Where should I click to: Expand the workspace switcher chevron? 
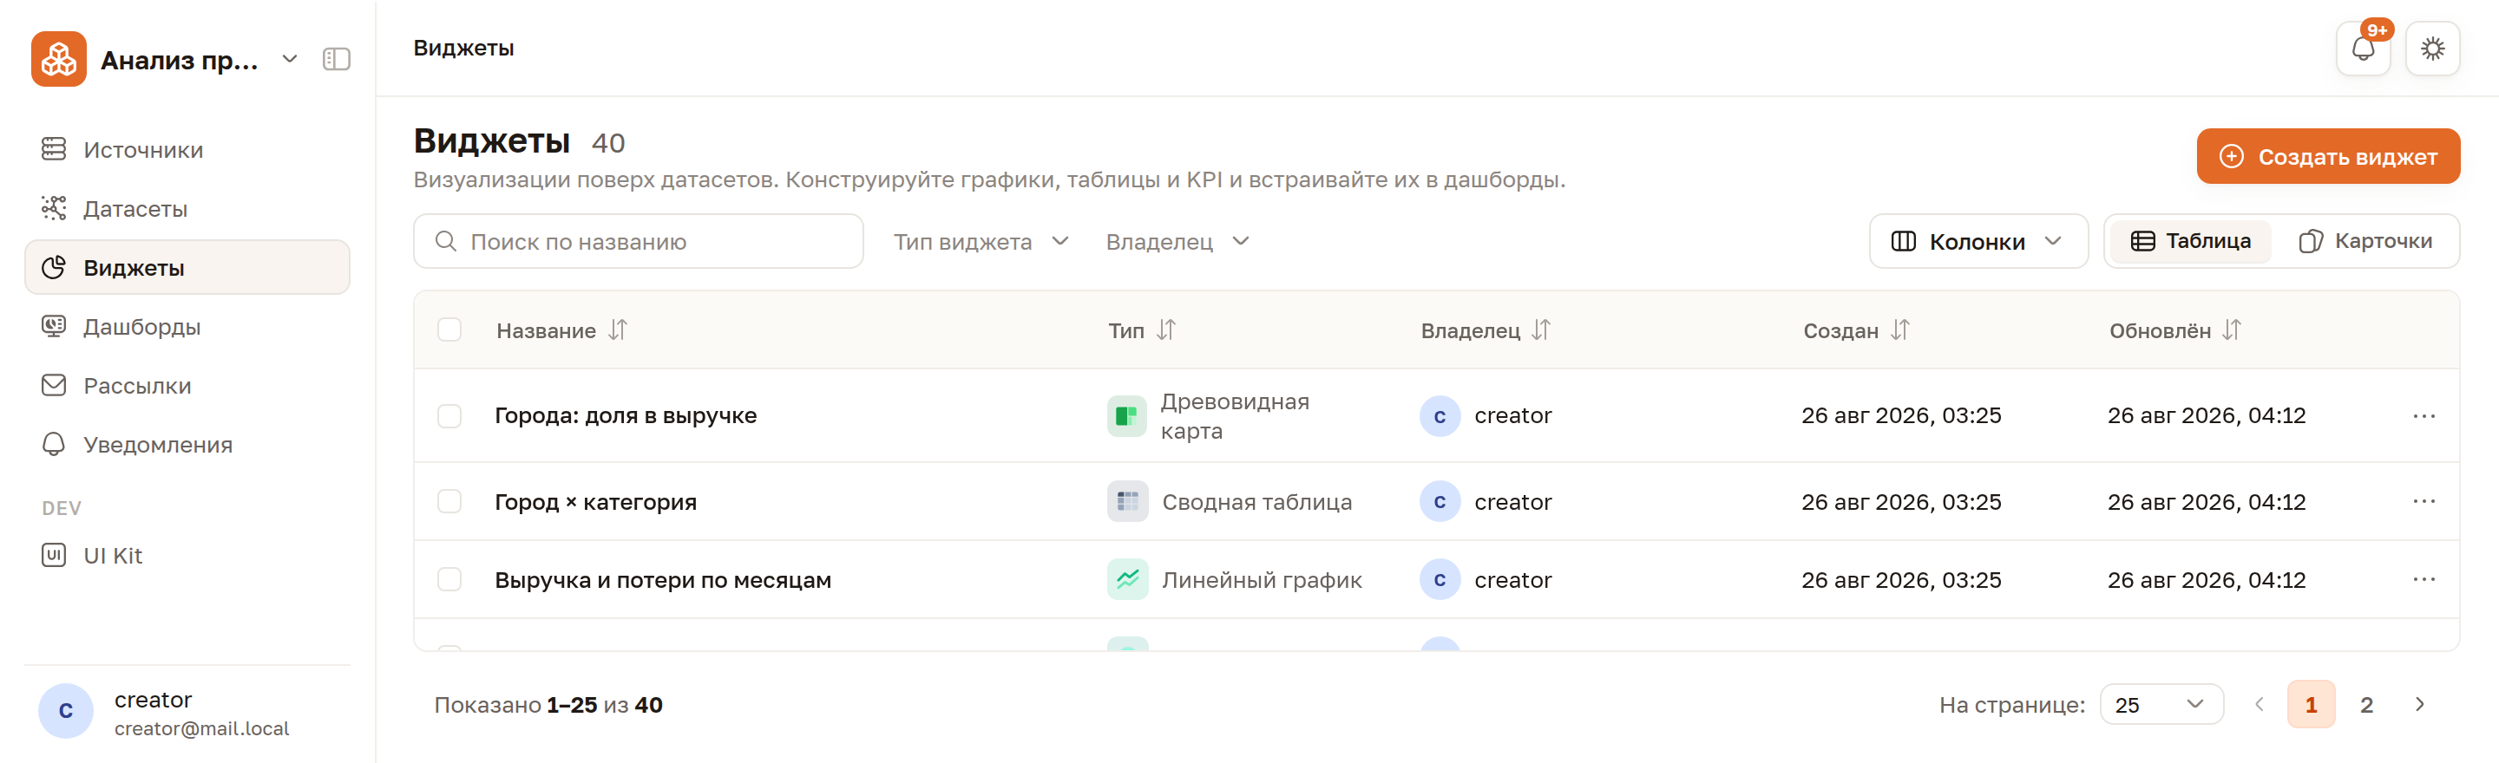289,59
